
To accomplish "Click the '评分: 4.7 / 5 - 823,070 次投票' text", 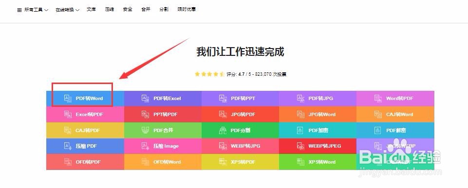I will [x=256, y=74].
